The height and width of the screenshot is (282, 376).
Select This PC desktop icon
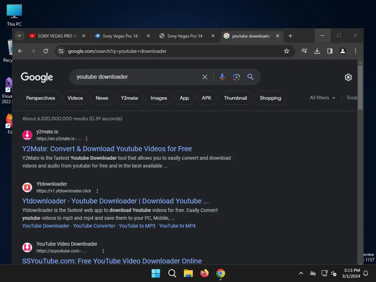(14, 15)
